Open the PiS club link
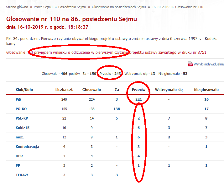Image resolution: width=224 pixels, height=190 pixels. click(18, 99)
